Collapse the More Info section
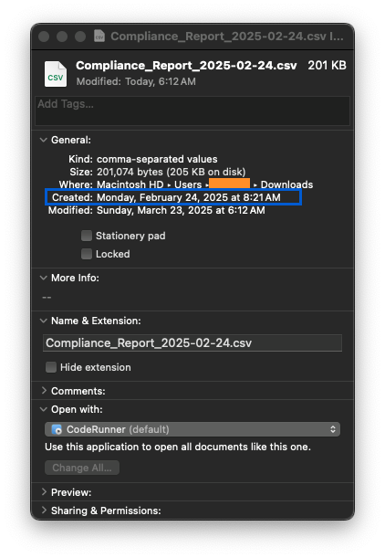 (x=44, y=278)
